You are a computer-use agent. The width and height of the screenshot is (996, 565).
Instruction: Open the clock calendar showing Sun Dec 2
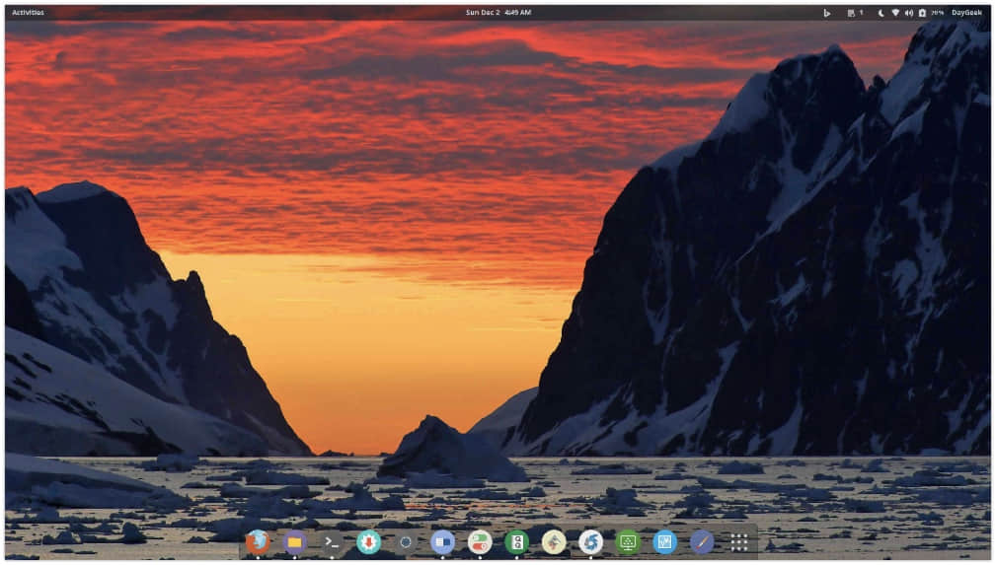[x=498, y=13]
